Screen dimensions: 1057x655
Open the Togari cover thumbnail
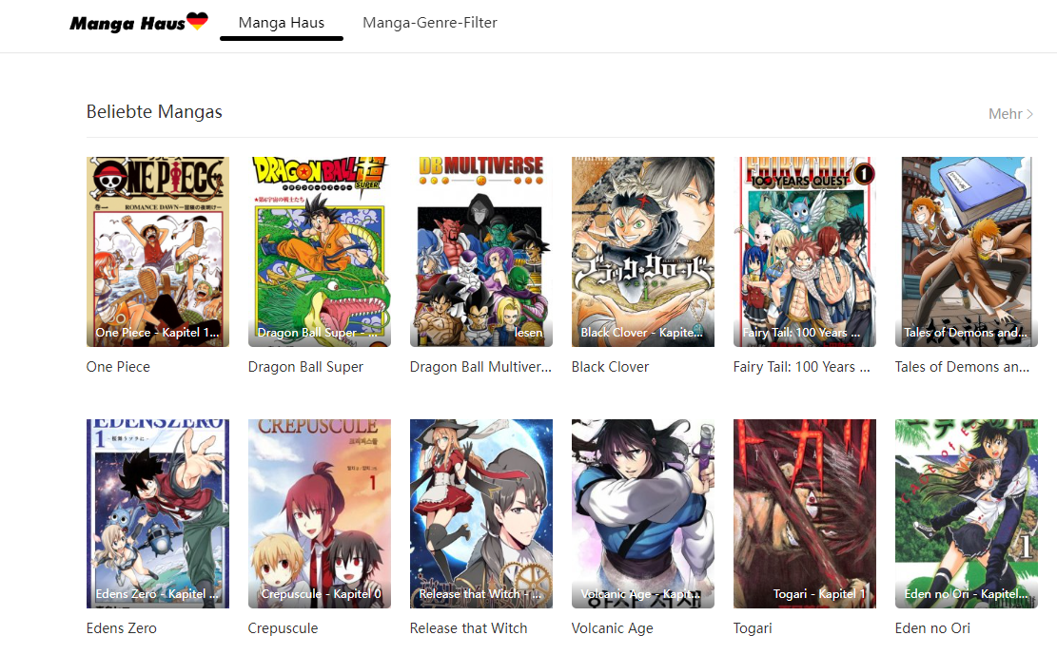click(x=805, y=513)
